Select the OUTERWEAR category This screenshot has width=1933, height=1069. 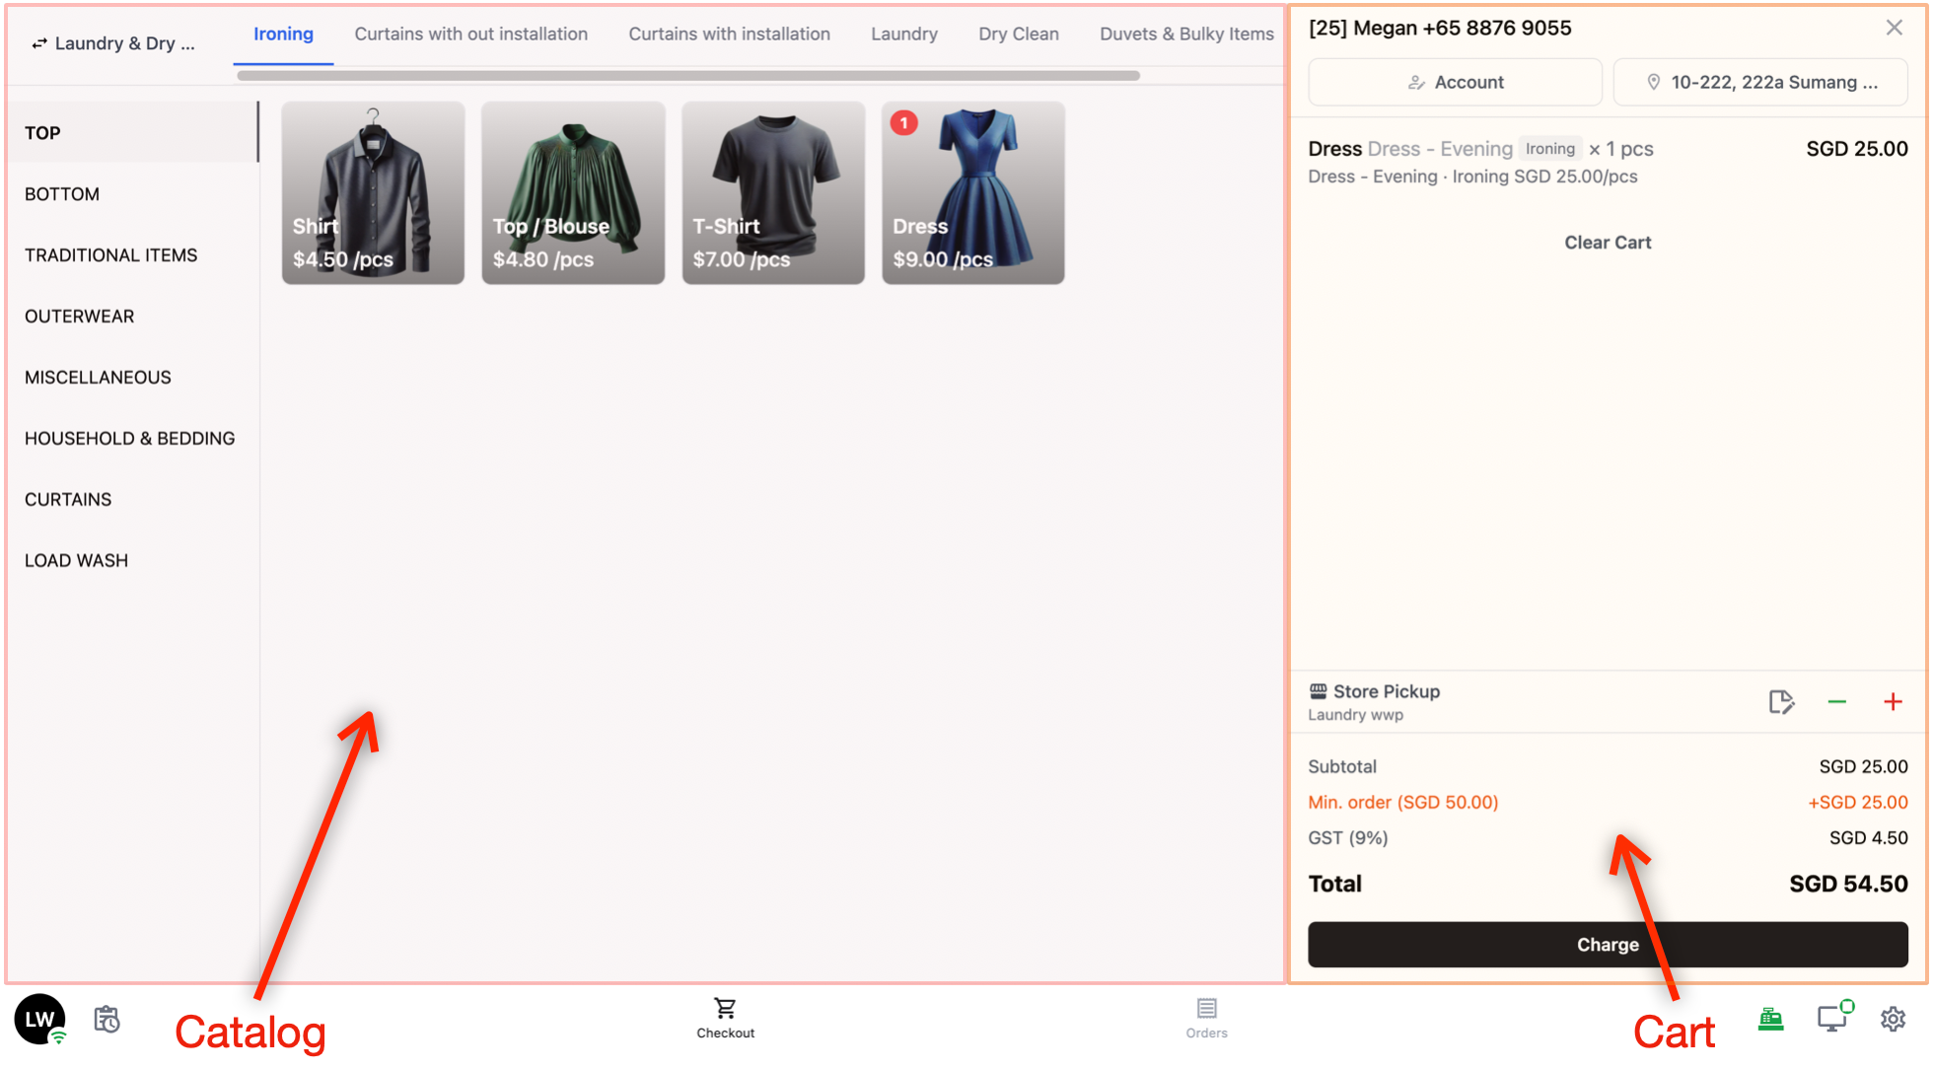pyautogui.click(x=80, y=317)
